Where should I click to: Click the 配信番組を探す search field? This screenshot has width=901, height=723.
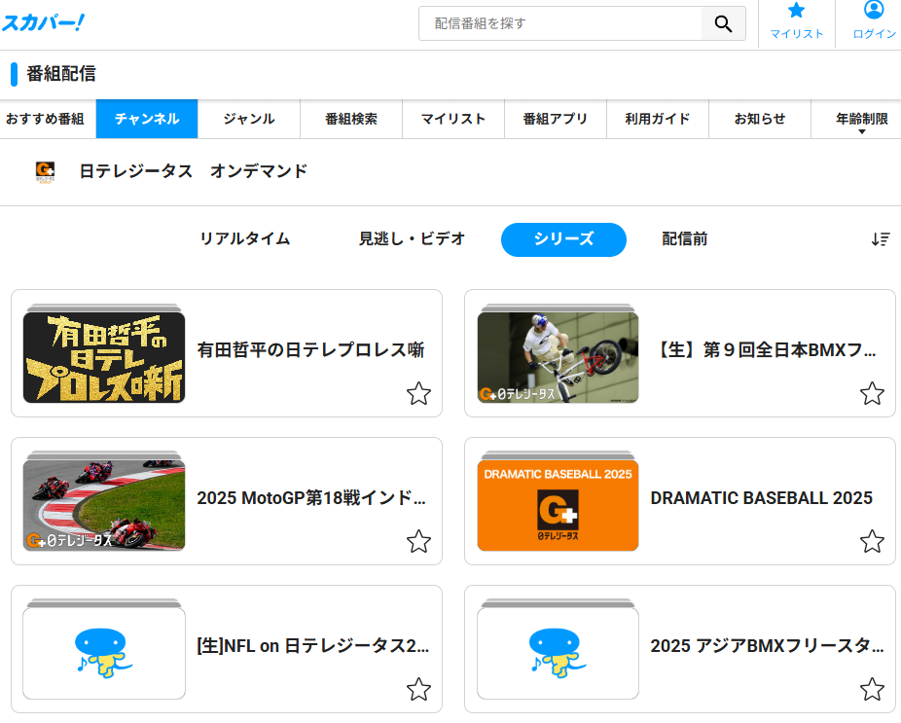[x=560, y=24]
